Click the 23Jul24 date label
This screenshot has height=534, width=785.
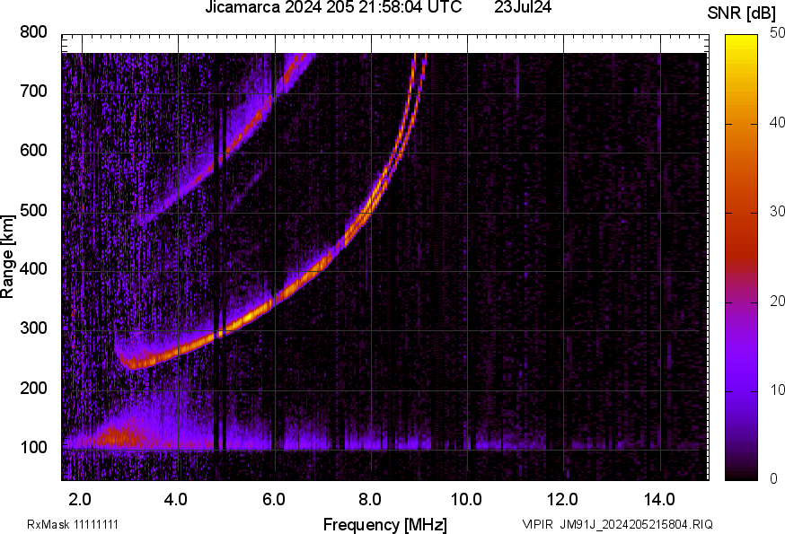point(523,7)
